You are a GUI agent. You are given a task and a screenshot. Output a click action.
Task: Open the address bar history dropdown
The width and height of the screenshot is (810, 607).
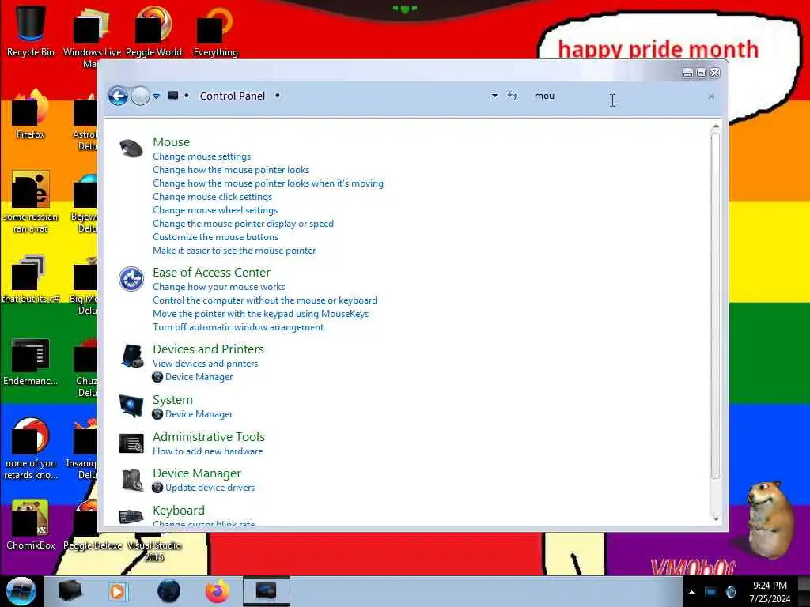(494, 96)
